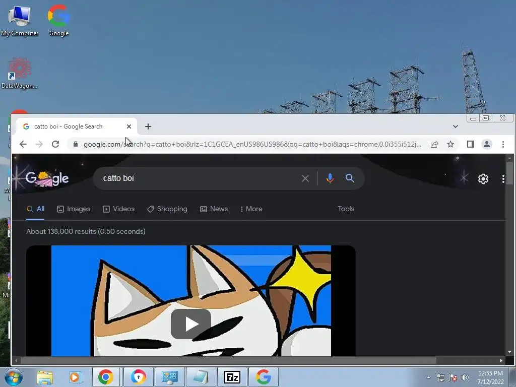
Task: Select Chrome in the taskbar
Action: click(106, 377)
